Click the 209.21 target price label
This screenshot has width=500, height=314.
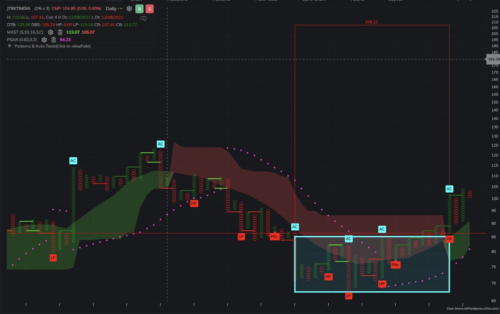371,22
